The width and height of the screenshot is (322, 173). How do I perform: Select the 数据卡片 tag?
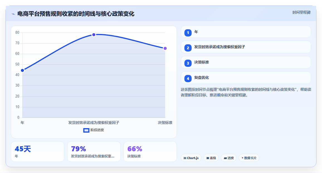[x=249, y=158]
